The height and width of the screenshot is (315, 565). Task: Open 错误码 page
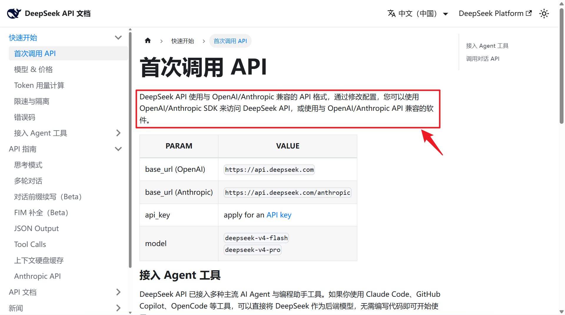(25, 117)
